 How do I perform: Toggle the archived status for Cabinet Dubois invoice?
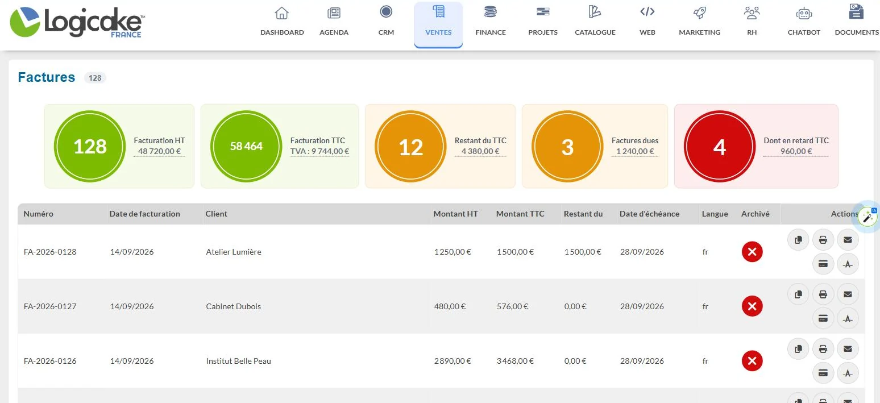click(x=752, y=306)
